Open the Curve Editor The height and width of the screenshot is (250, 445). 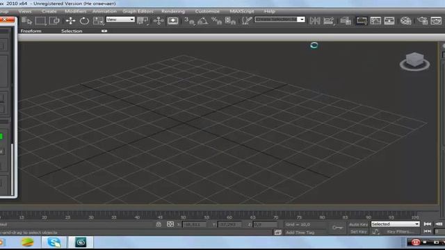(375, 21)
